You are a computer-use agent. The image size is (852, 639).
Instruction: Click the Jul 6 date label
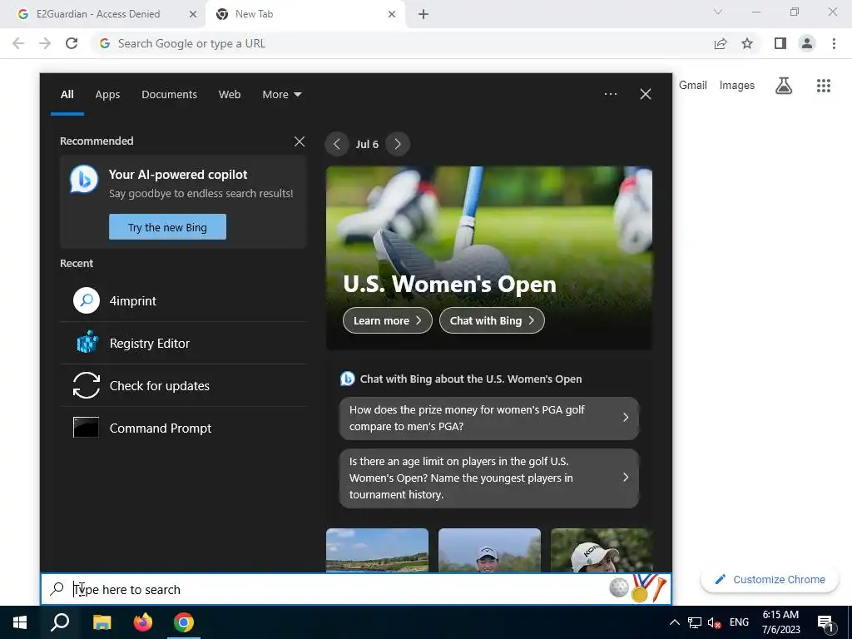(x=367, y=144)
